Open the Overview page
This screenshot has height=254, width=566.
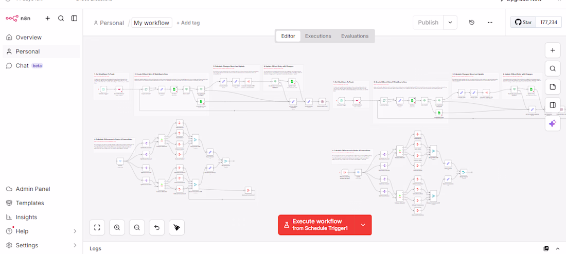pos(41,38)
